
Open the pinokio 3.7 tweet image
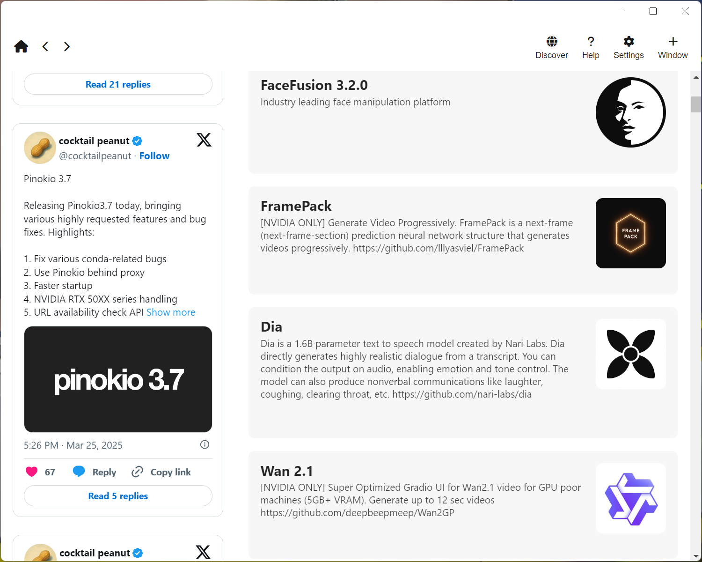click(118, 379)
